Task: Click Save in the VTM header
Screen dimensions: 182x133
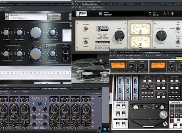Action: [155, 12]
